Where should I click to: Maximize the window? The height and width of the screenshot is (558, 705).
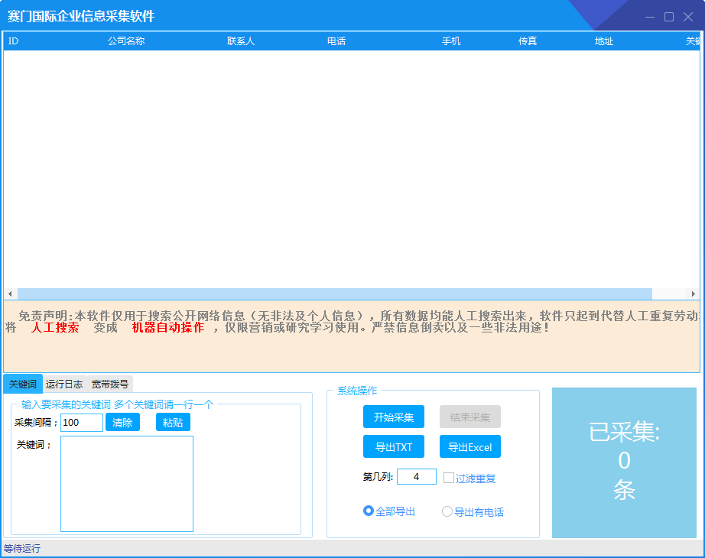(x=668, y=17)
